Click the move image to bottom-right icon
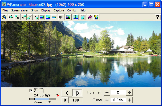This screenshot has height=106, width=162. click(36, 17)
